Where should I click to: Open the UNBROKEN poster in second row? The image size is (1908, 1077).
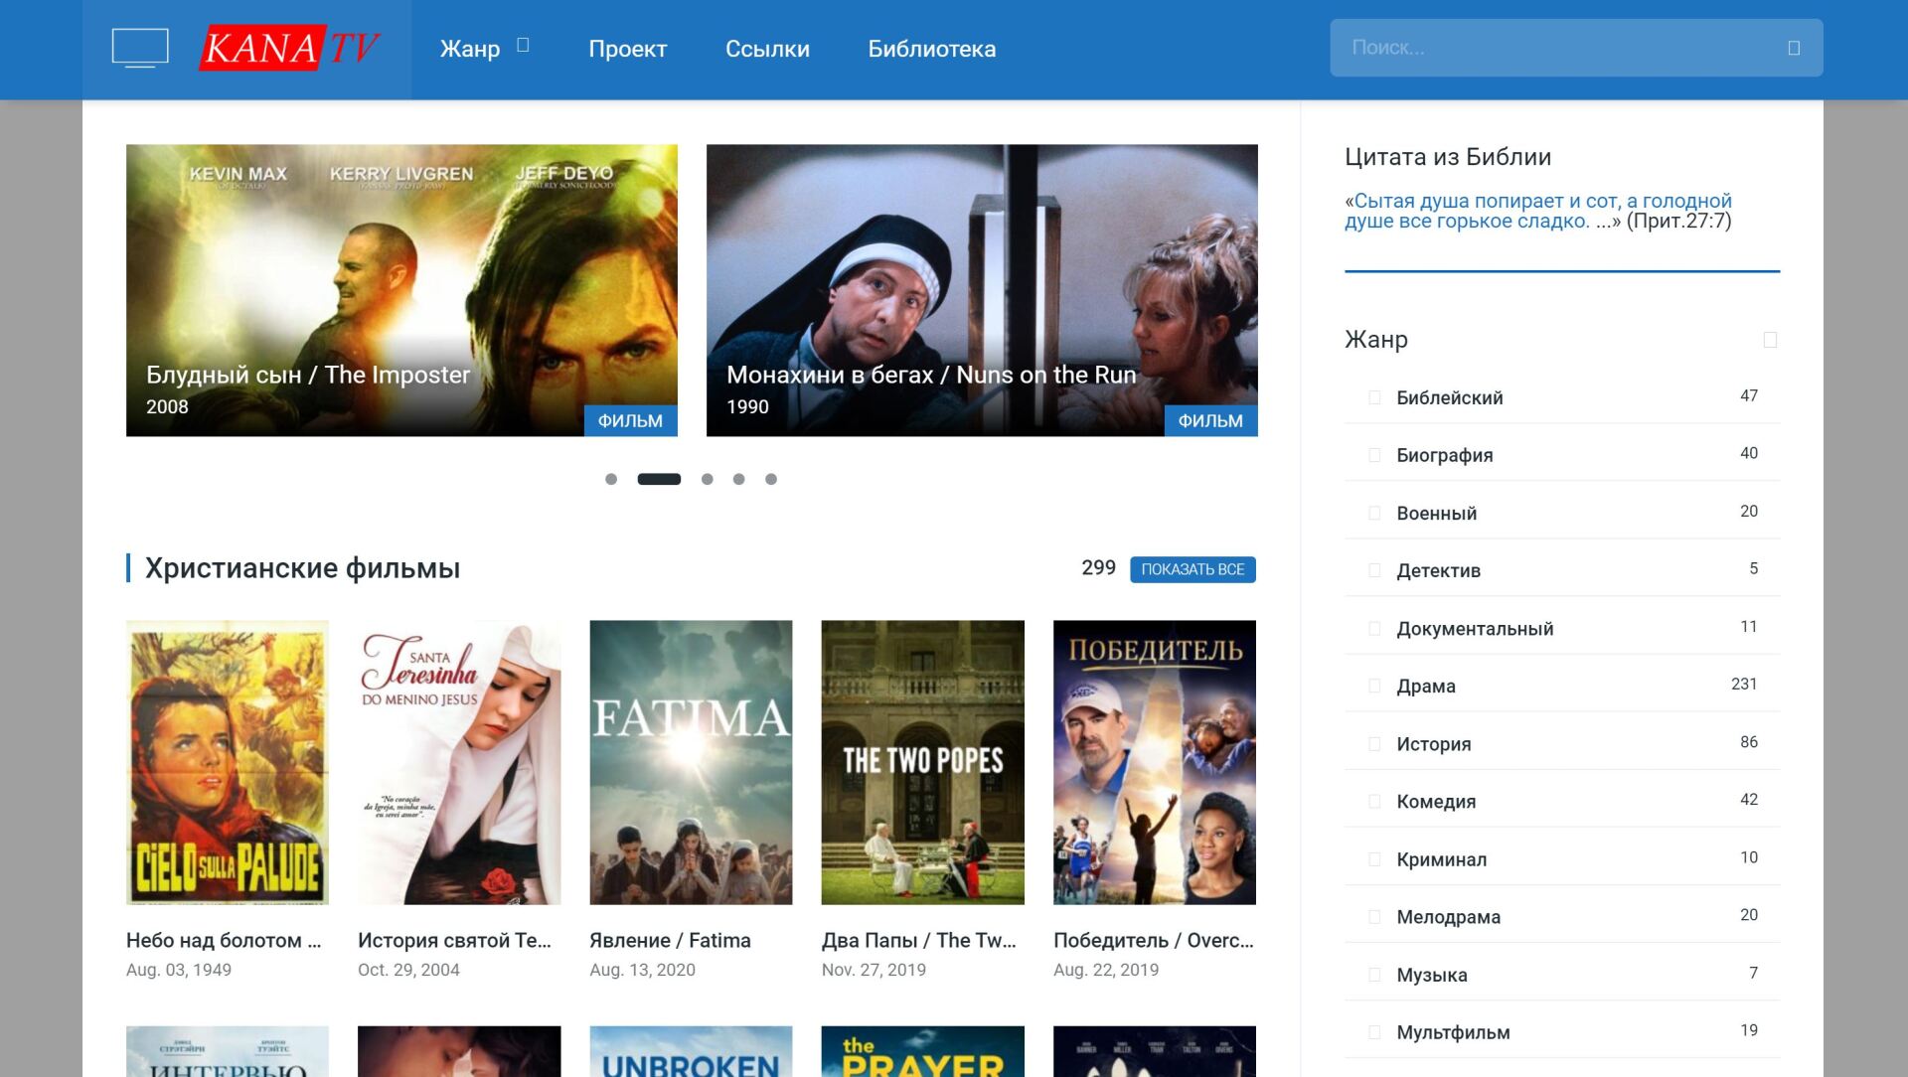click(691, 1051)
